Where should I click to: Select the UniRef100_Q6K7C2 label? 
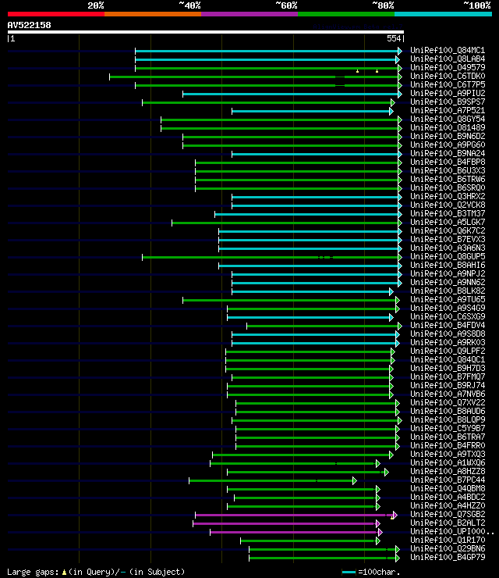(x=448, y=230)
